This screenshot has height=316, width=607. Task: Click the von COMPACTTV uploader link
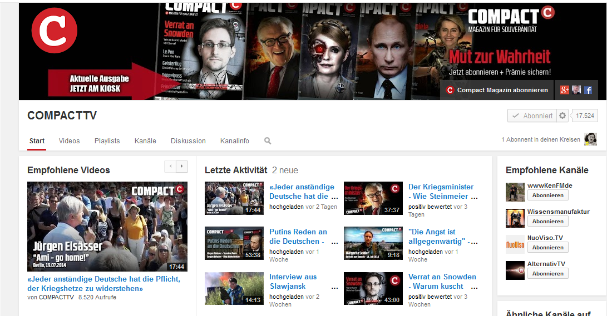(x=57, y=297)
